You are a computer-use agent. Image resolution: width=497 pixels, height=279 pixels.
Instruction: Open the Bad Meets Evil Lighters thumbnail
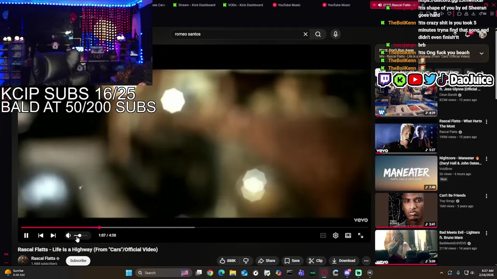[x=406, y=248]
